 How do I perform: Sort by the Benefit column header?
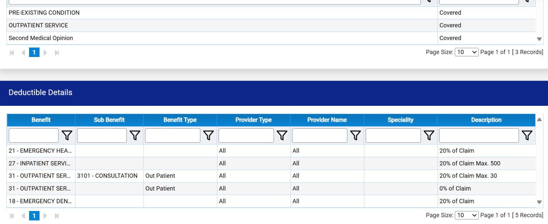(41, 120)
